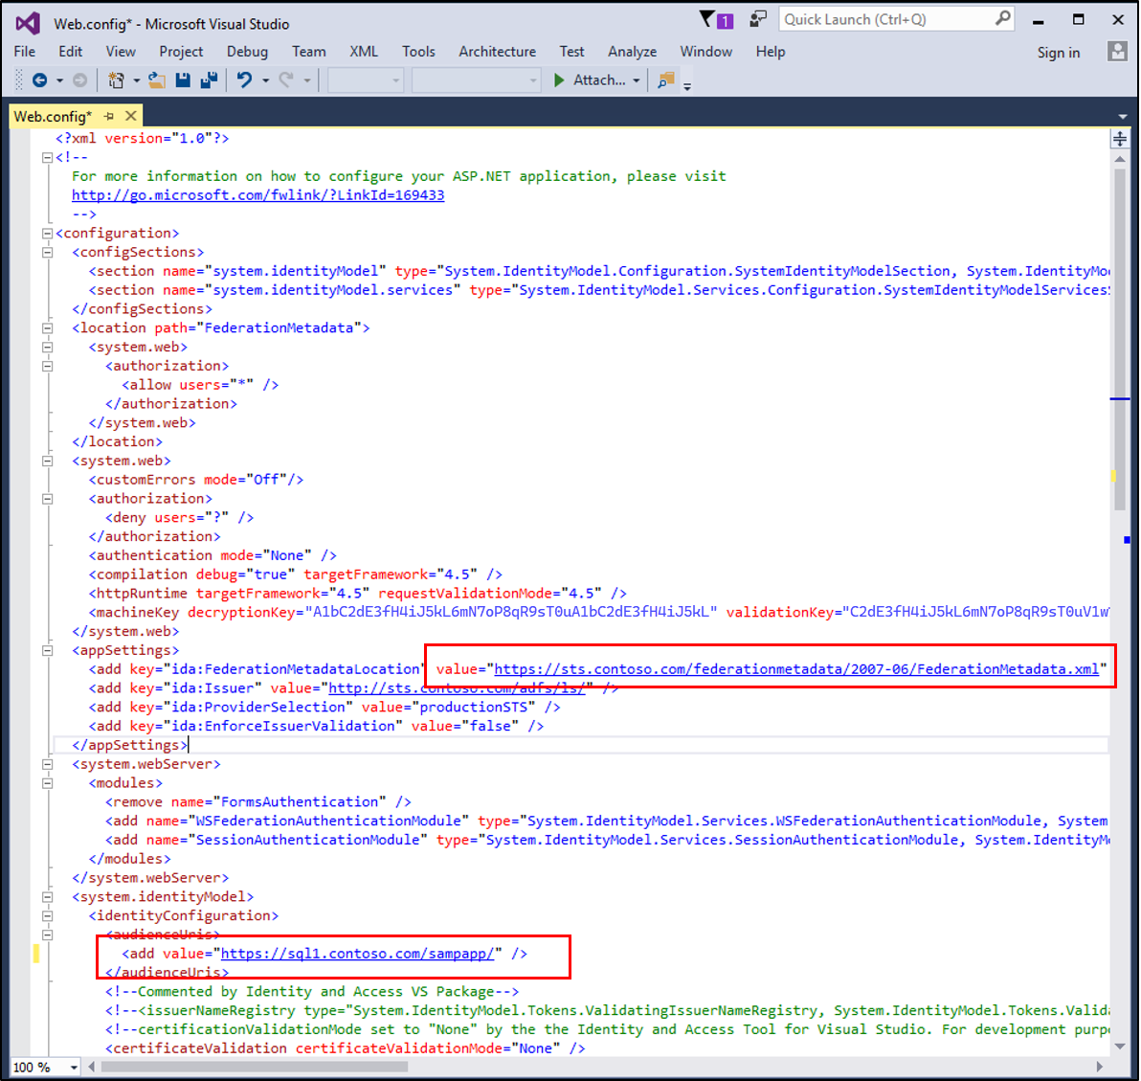Open the document list dropdown arrow

click(x=1123, y=117)
